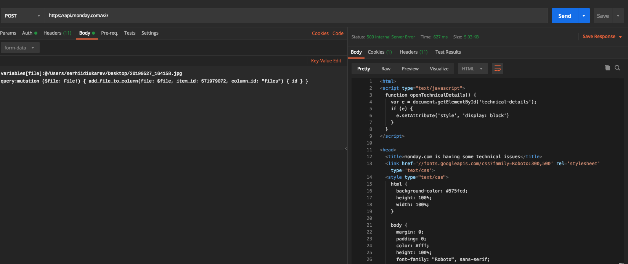This screenshot has height=264, width=628.
Task: Click the 627 ms response time
Action: pyautogui.click(x=440, y=37)
